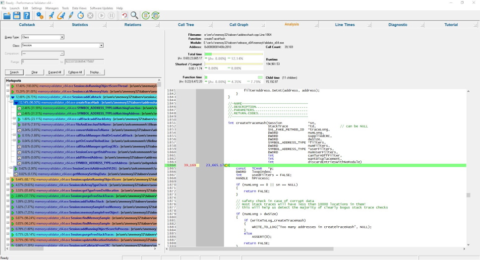
Task: Click the Shortest / Longest bar
Action: click(234, 64)
